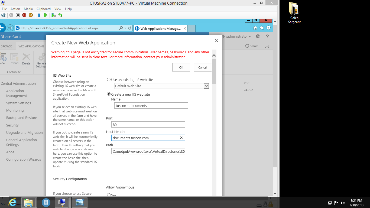Click the SharePoint help question mark
Image resolution: width=370 pixels, height=208 pixels.
click(x=267, y=36)
